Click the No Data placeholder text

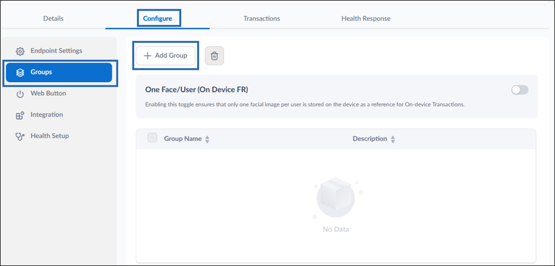(x=336, y=229)
